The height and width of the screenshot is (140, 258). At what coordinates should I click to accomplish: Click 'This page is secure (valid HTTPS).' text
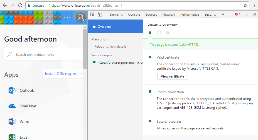click(175, 45)
